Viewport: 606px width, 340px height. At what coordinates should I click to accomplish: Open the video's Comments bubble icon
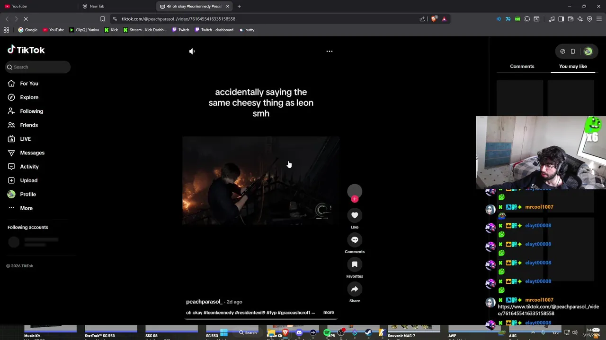pos(355,240)
